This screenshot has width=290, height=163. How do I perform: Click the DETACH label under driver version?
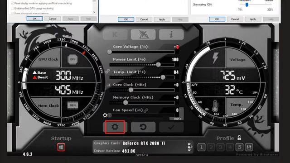point(142,155)
